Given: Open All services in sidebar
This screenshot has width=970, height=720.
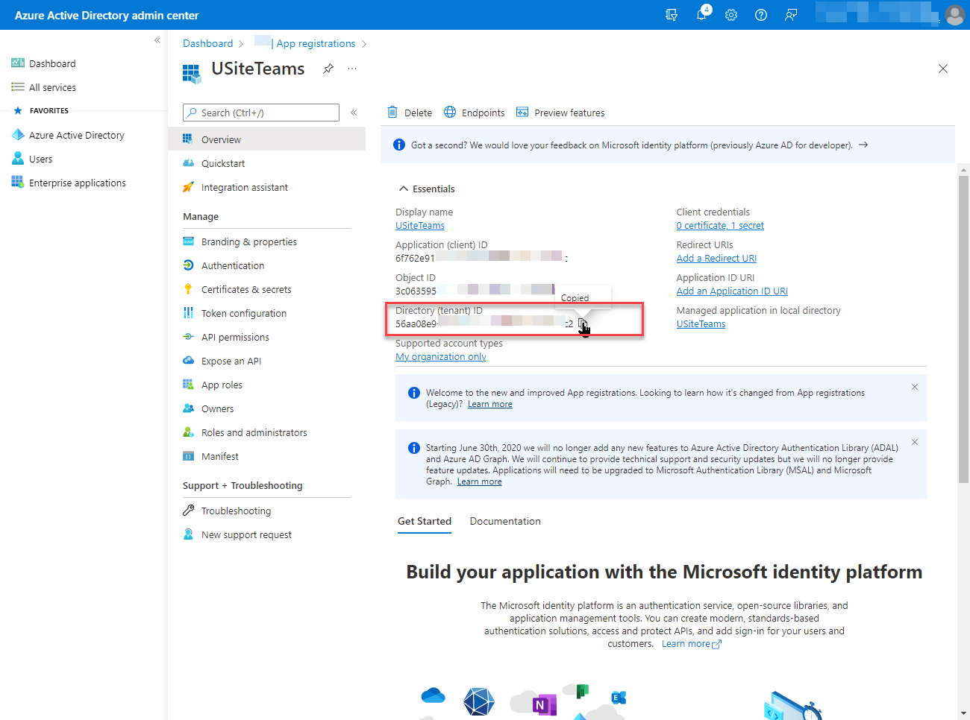Looking at the screenshot, I should click(x=52, y=87).
